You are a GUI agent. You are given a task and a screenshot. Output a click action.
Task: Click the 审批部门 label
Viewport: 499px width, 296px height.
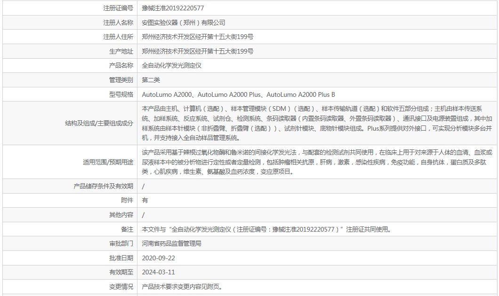(x=121, y=243)
